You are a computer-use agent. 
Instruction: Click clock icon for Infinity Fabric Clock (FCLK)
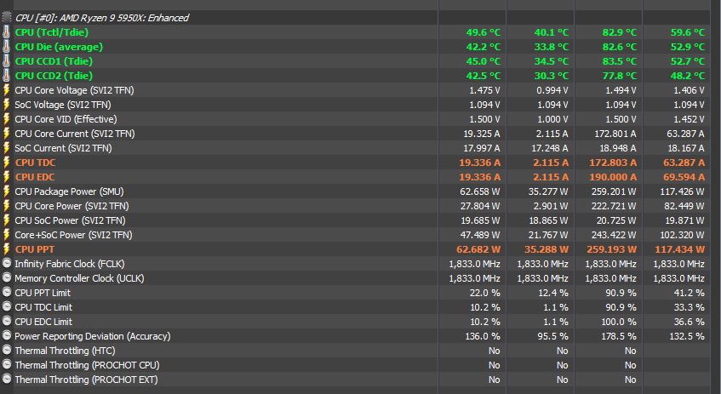point(7,264)
